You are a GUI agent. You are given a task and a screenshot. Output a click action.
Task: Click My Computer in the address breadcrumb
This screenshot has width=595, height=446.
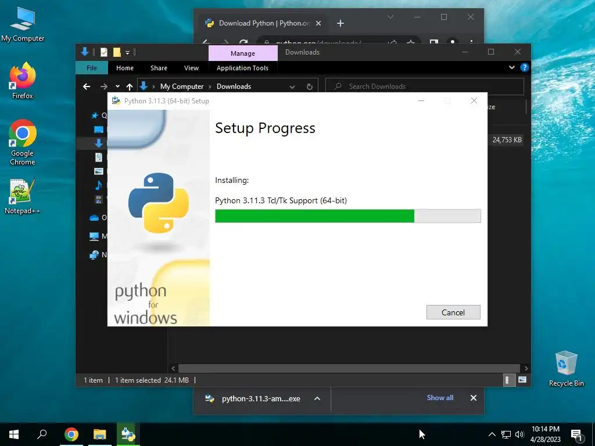pyautogui.click(x=182, y=87)
